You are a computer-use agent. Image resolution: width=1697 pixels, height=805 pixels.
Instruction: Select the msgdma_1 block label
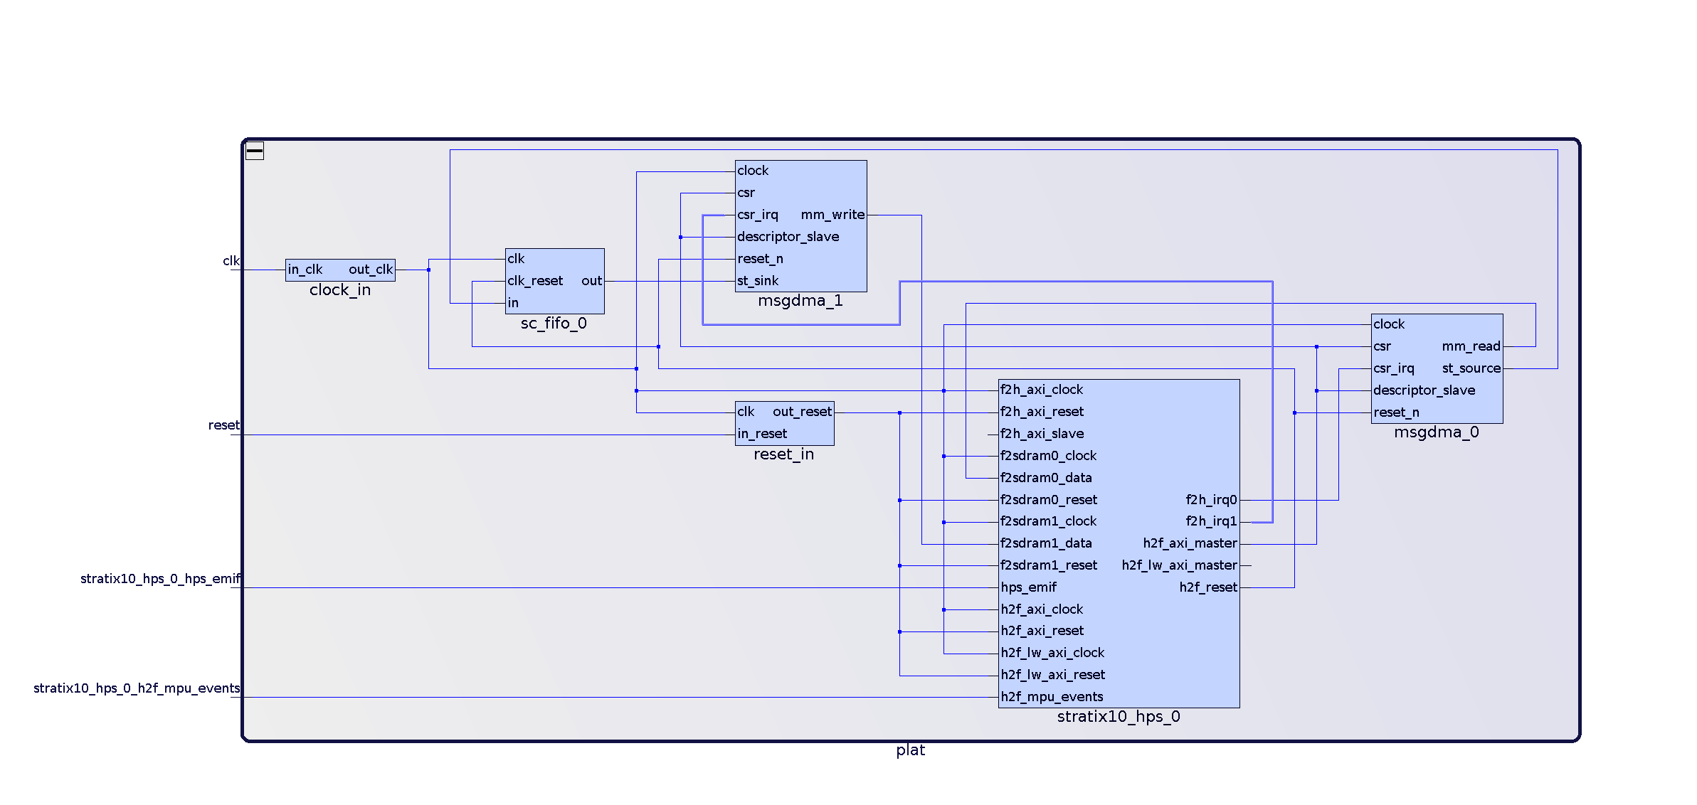800,301
